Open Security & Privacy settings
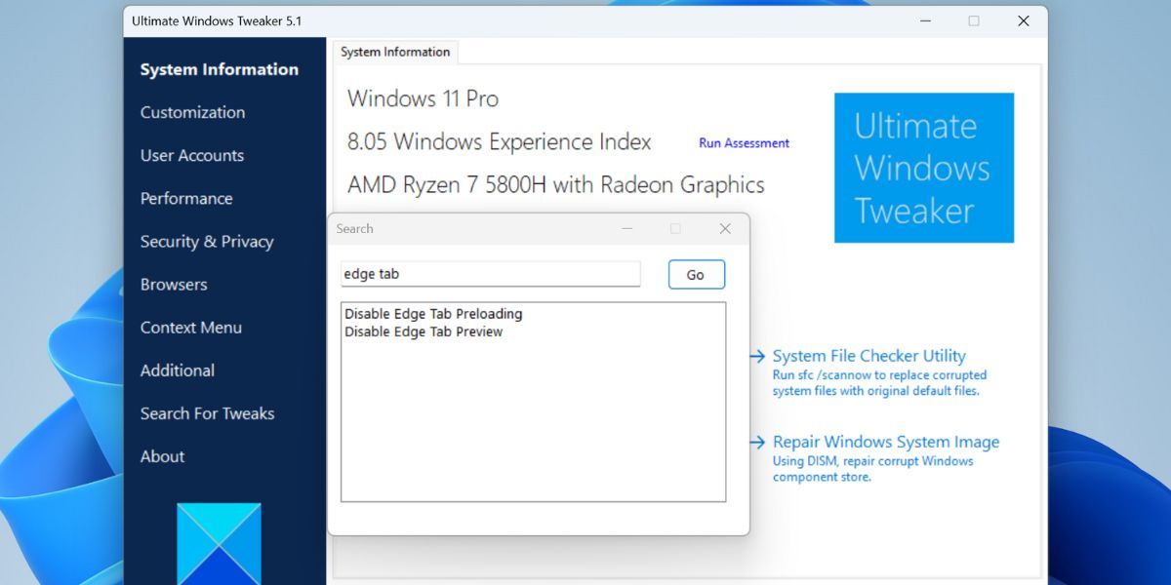 click(207, 241)
